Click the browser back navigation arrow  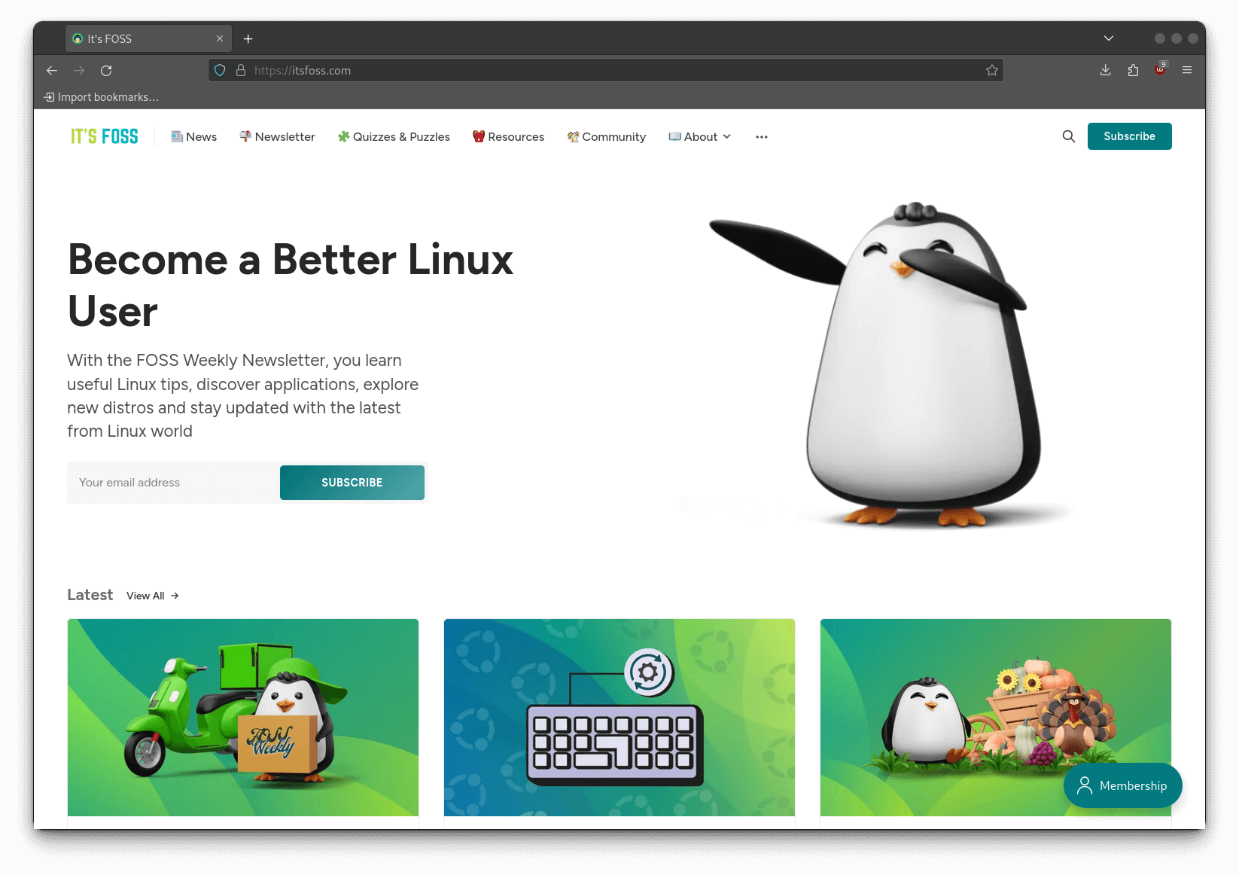point(51,70)
